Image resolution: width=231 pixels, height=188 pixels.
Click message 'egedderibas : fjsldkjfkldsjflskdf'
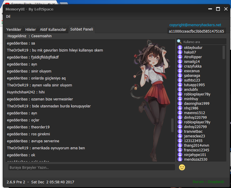coord(33,57)
